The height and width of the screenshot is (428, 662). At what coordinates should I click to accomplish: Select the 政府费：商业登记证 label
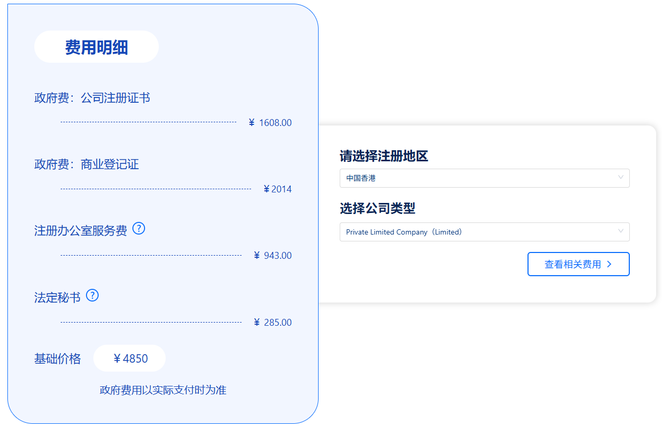click(87, 164)
